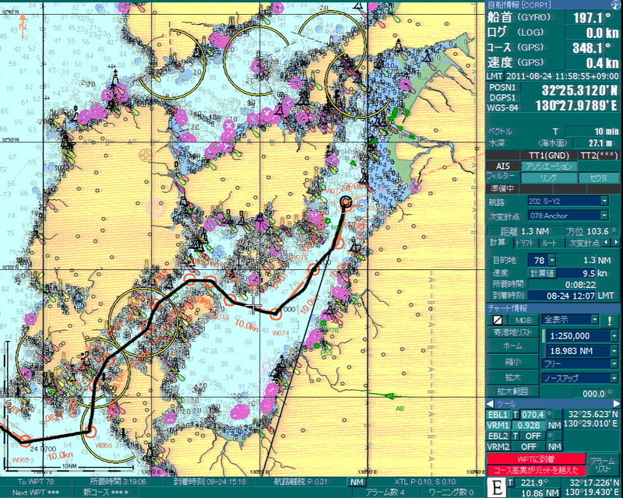Select the AIS tab
The image size is (623, 498).
point(502,166)
